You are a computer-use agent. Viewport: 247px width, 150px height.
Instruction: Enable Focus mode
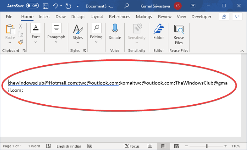[132, 146]
